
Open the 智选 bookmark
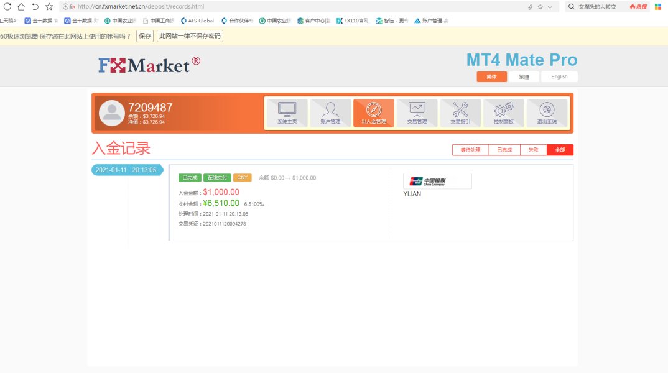point(392,21)
